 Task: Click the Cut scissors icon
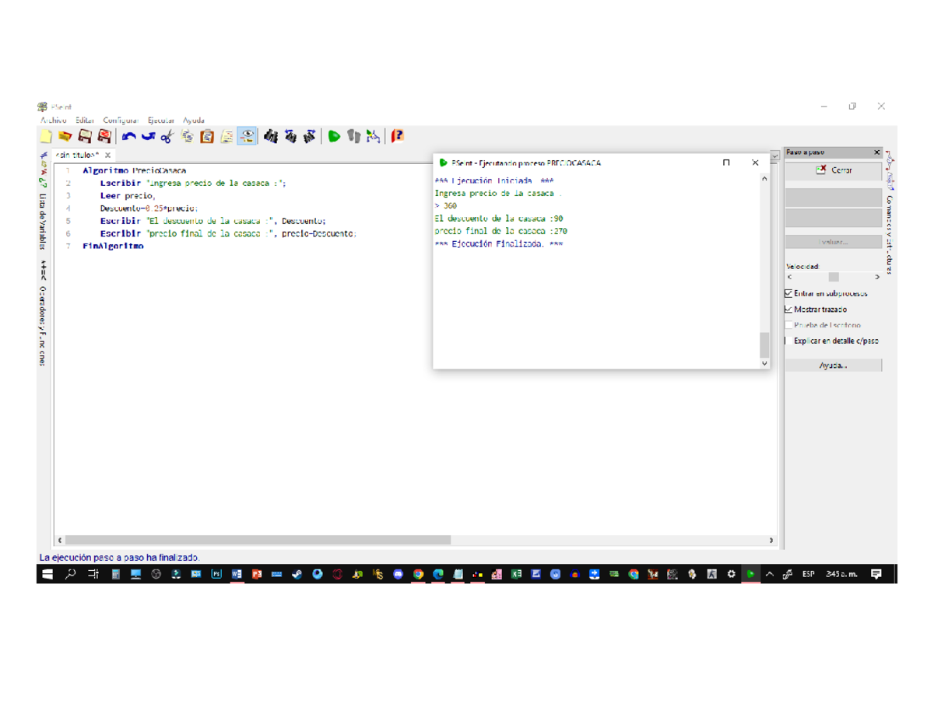point(167,137)
